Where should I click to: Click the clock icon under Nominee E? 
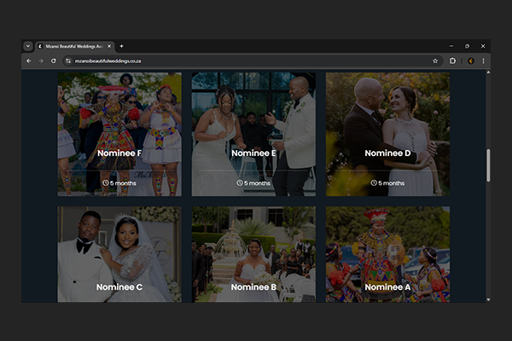[x=240, y=183]
